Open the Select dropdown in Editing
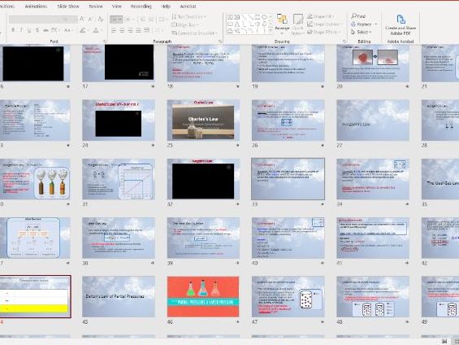 (362, 32)
